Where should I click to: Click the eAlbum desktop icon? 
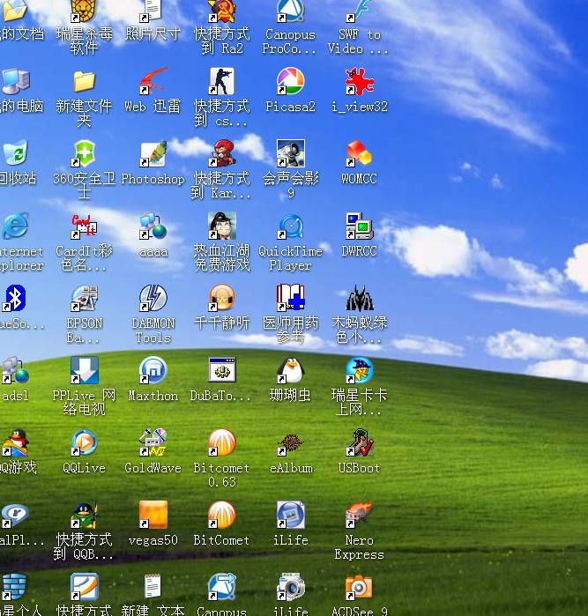pyautogui.click(x=290, y=443)
